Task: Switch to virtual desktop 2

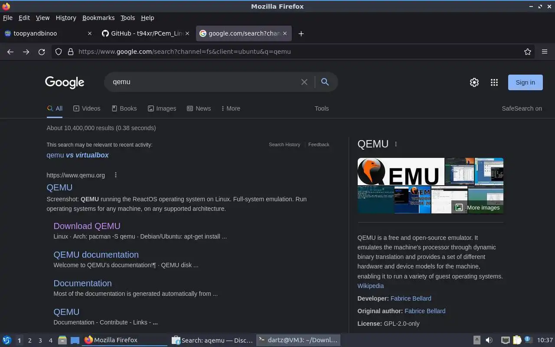Action: pos(29,340)
